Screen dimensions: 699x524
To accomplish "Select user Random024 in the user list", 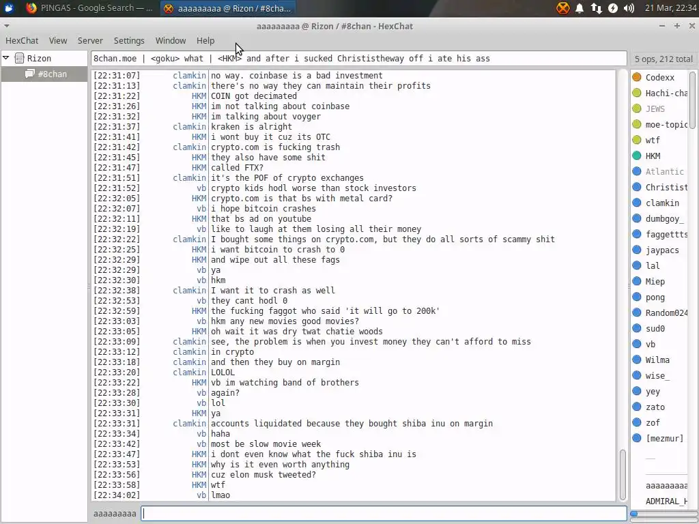I will pyautogui.click(x=666, y=312).
